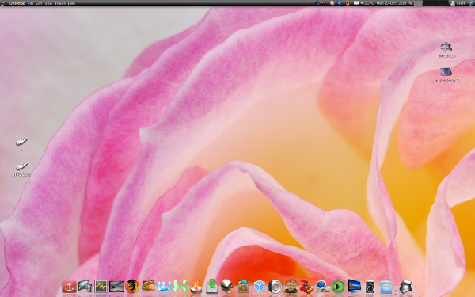The height and width of the screenshot is (297, 475).
Task: Open the magnifying glass search dock icon
Action: (x=322, y=287)
